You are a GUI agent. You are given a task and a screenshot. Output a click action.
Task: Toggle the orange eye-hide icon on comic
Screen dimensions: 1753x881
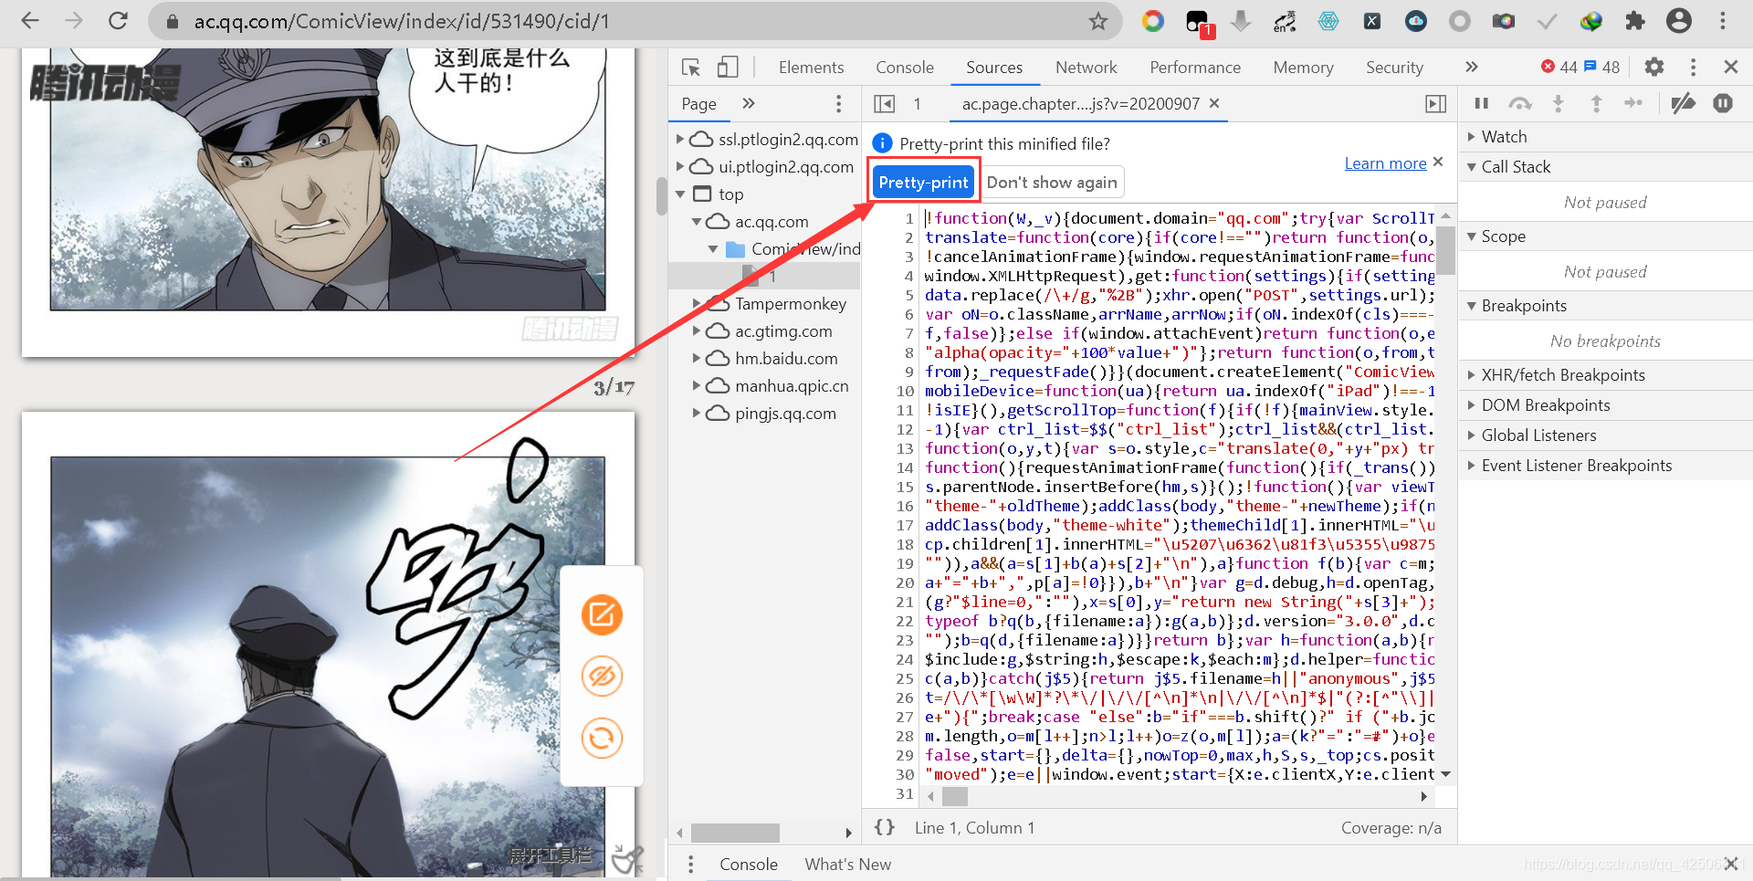tap(602, 676)
